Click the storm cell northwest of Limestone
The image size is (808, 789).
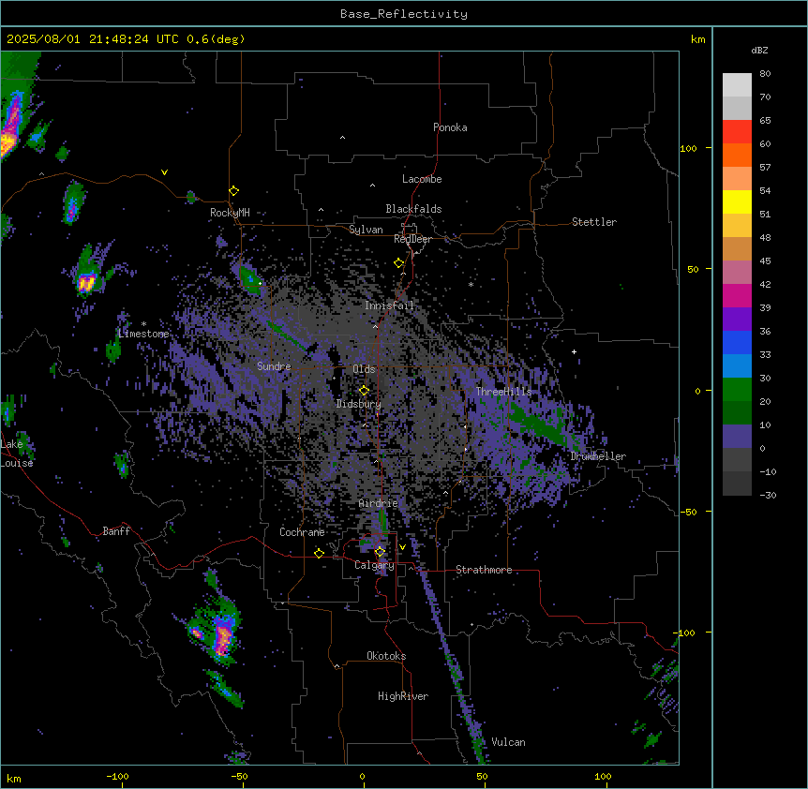(x=86, y=281)
